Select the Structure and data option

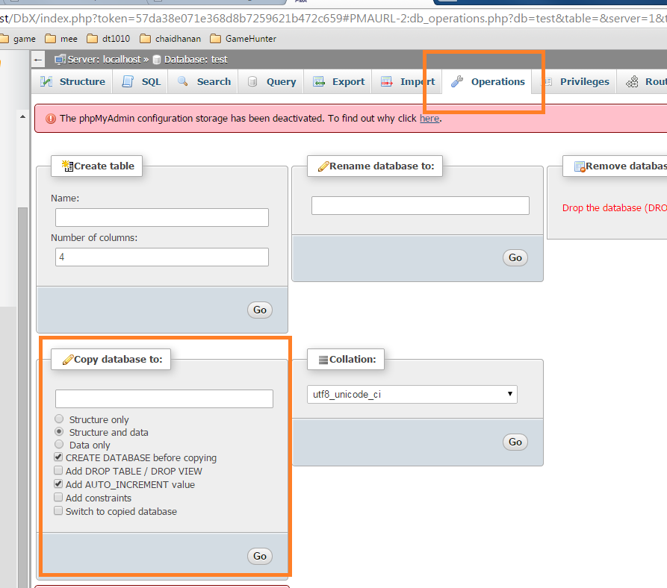coord(59,431)
